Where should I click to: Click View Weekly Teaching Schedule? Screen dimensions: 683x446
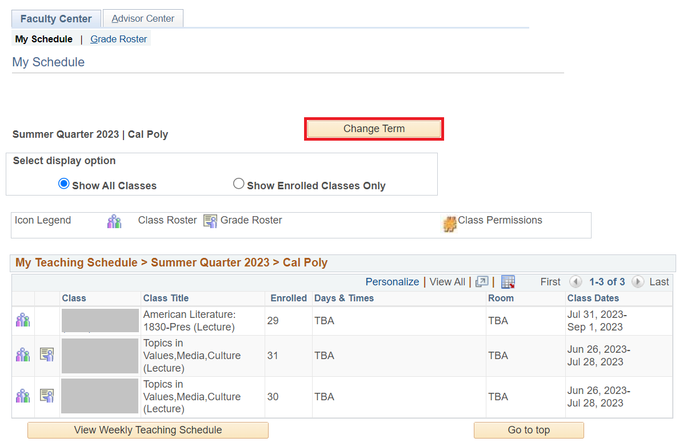coord(147,430)
